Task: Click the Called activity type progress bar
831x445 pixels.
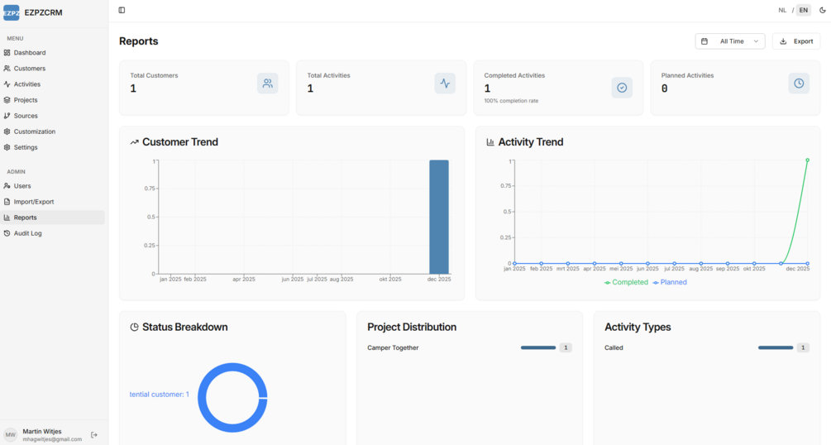Action: 776,348
